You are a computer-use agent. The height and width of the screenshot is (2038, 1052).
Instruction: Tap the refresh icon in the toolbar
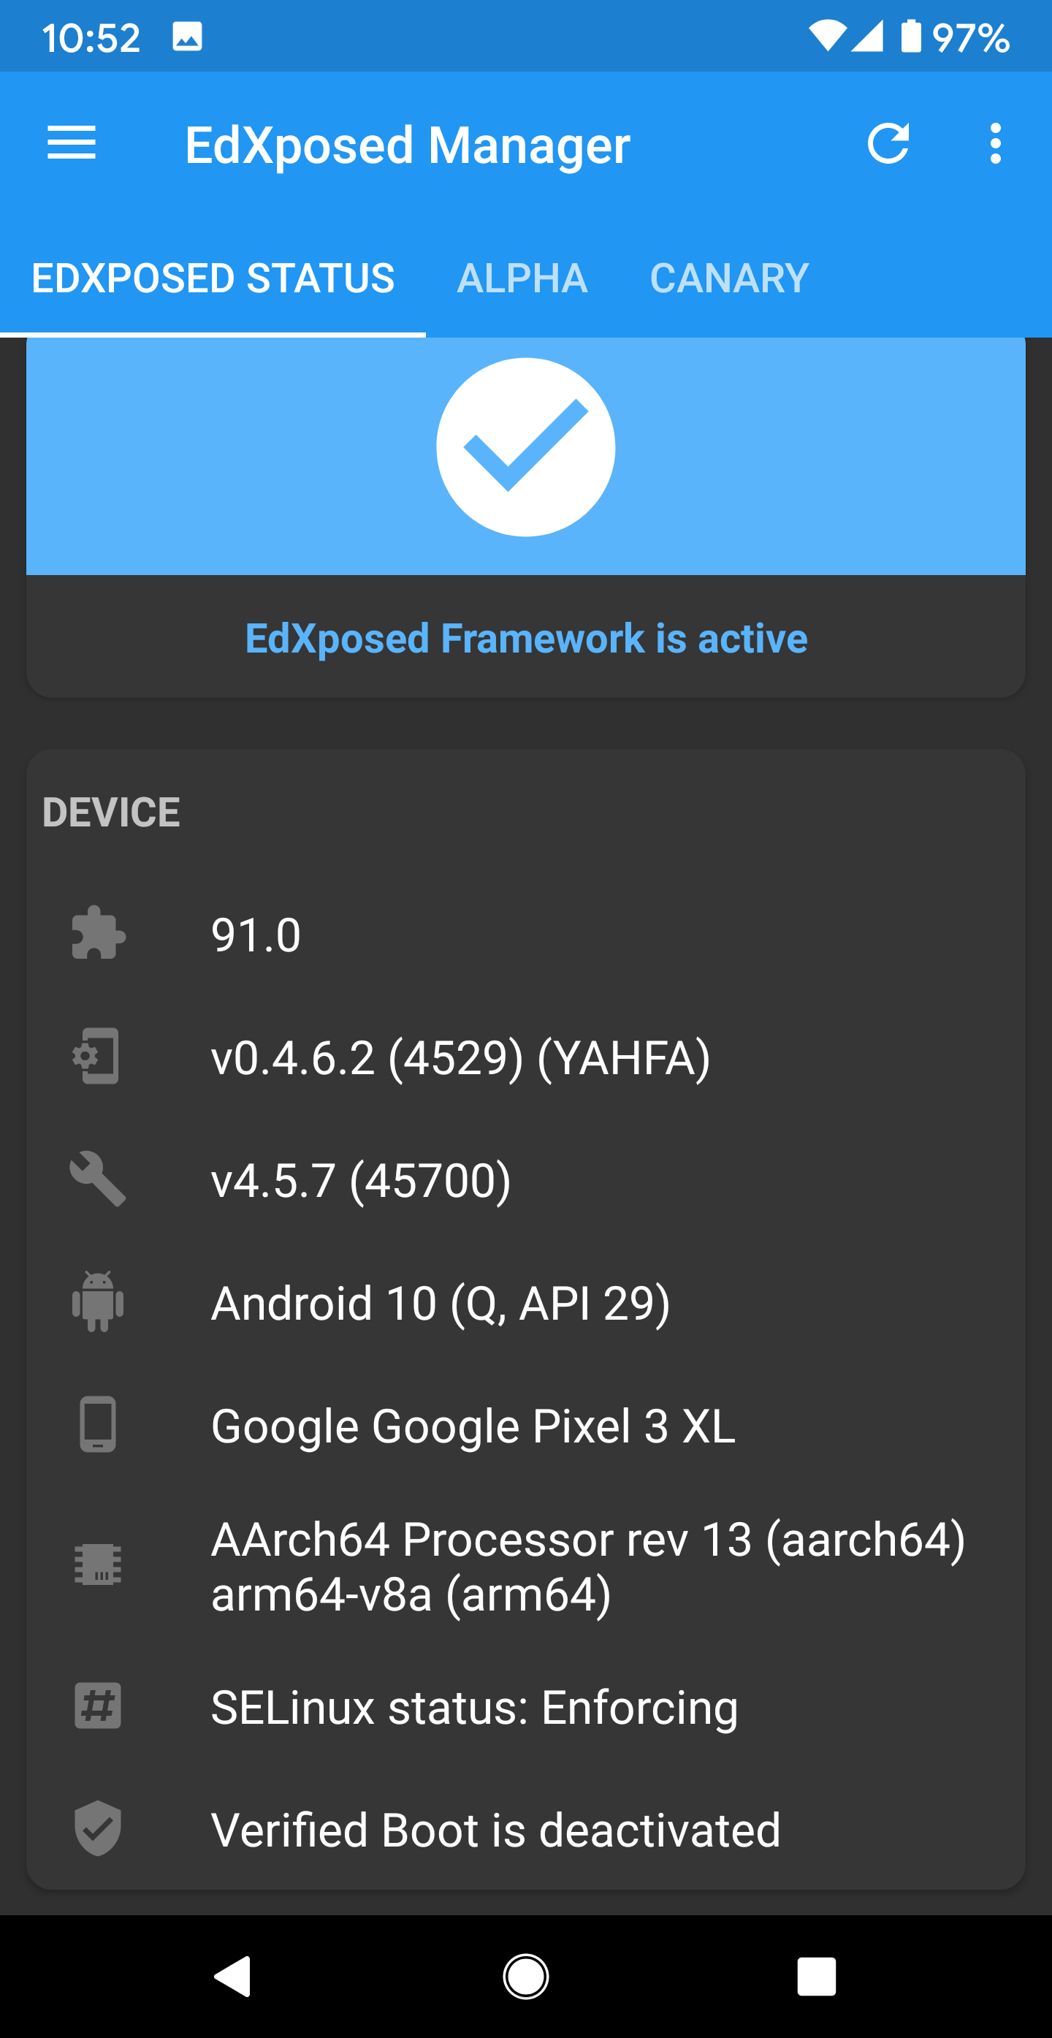890,145
